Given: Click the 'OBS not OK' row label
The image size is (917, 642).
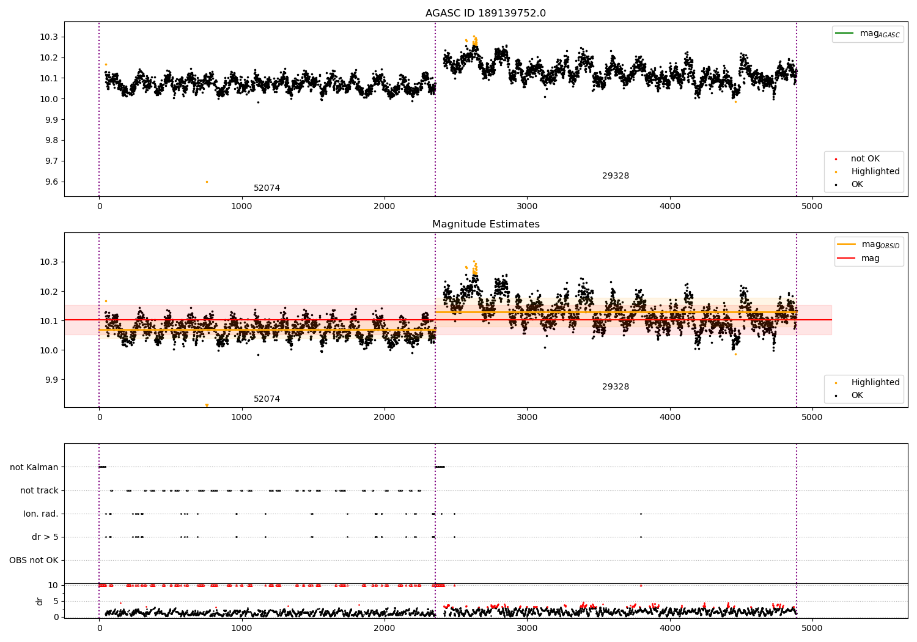Looking at the screenshot, I should [34, 561].
